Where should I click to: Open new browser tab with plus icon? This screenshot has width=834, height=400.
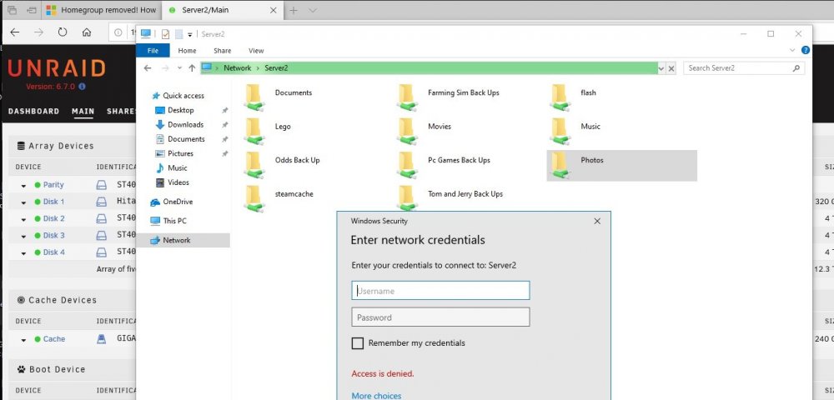293,10
